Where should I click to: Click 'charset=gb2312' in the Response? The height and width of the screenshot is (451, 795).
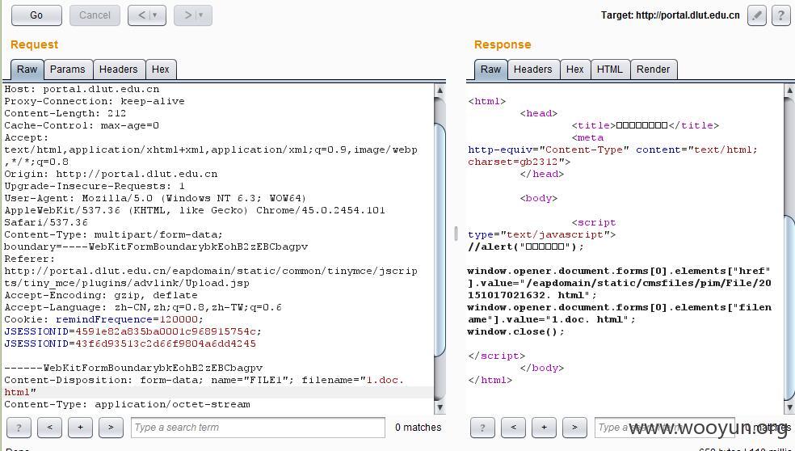point(512,162)
